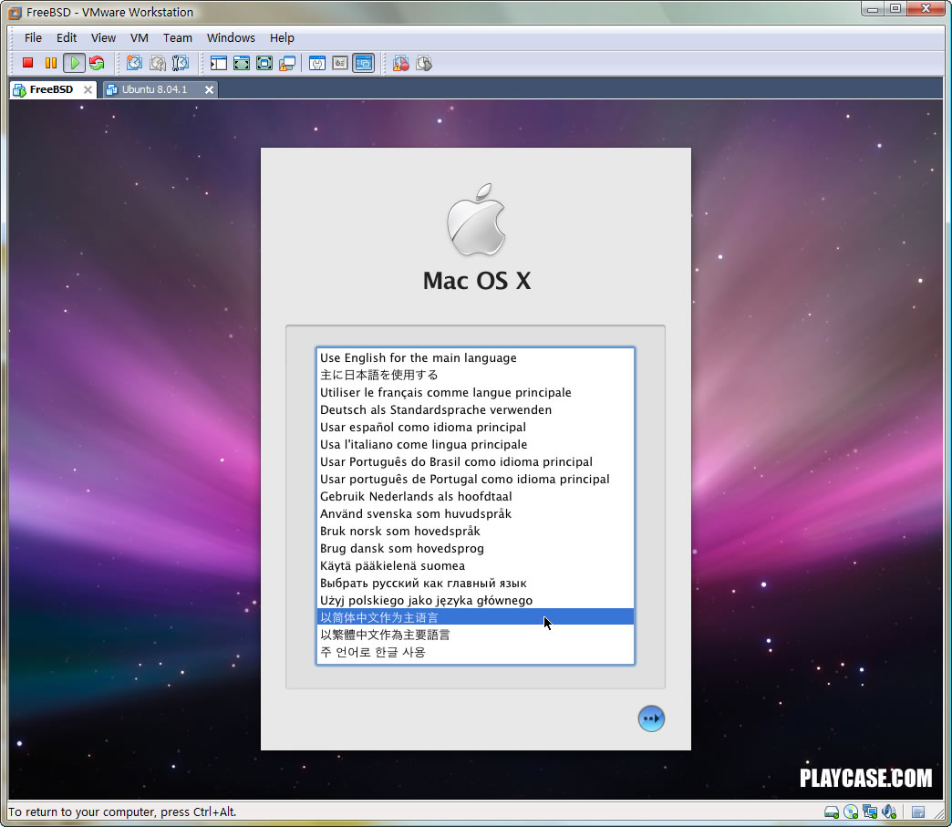Viewport: 952px width, 827px height.
Task: Open the View menu
Action: [103, 37]
